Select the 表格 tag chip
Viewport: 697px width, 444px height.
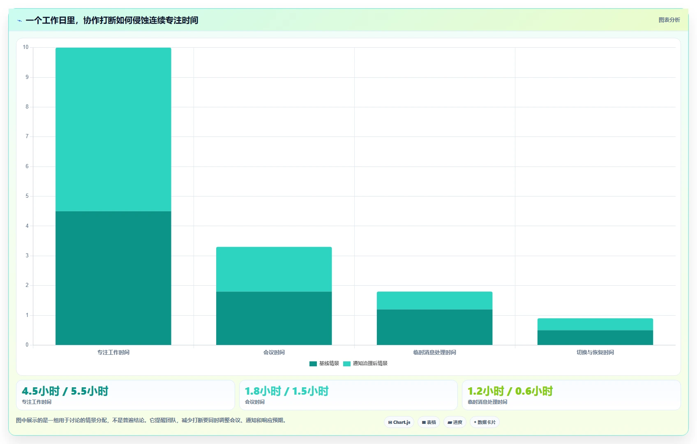429,422
